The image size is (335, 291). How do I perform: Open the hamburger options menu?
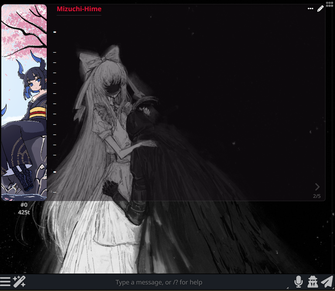5,281
